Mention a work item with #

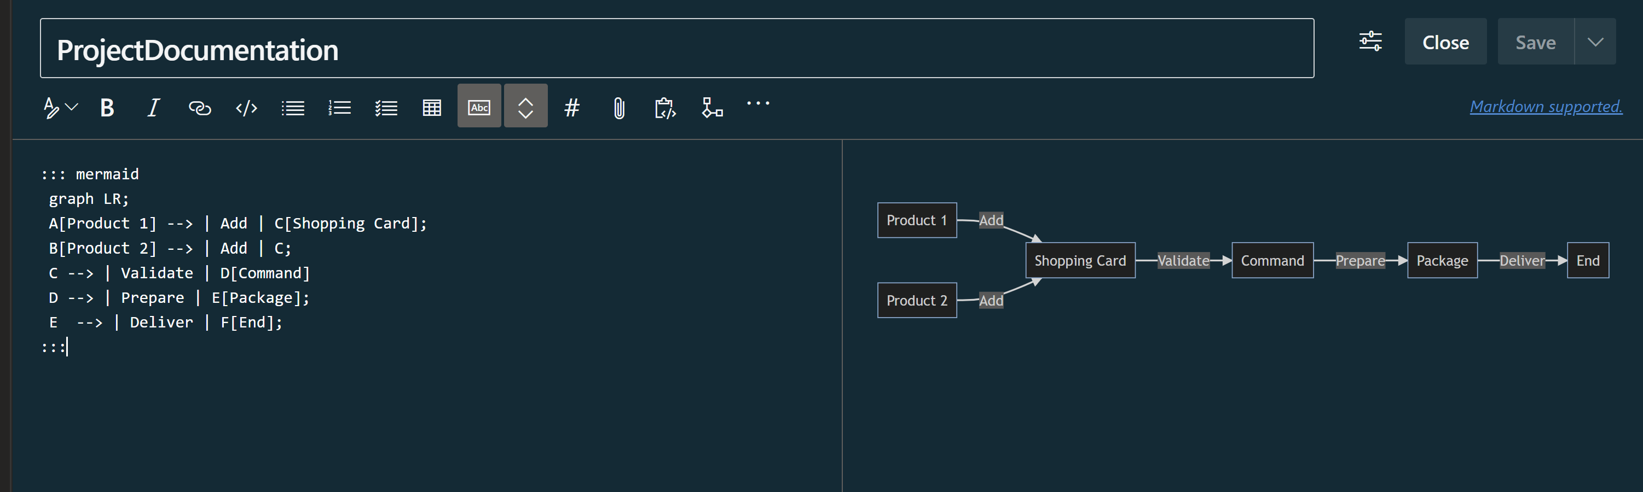pyautogui.click(x=572, y=107)
